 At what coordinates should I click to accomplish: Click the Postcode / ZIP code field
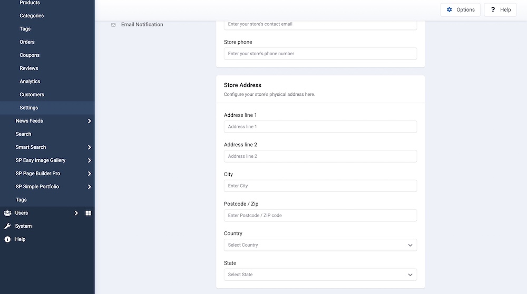(x=320, y=216)
